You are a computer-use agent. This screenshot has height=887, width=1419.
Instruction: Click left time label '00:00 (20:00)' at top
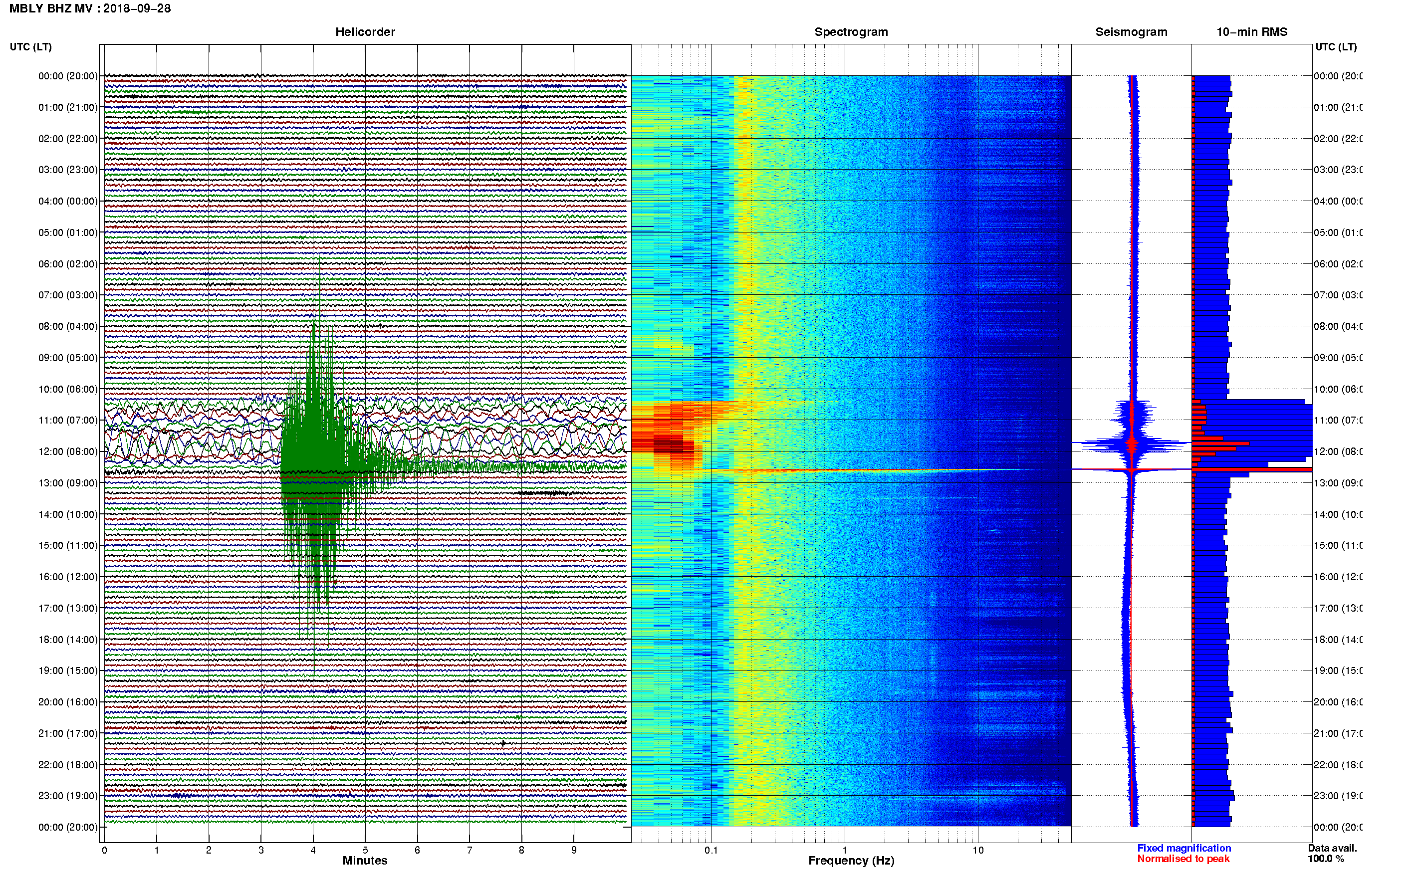(x=68, y=76)
